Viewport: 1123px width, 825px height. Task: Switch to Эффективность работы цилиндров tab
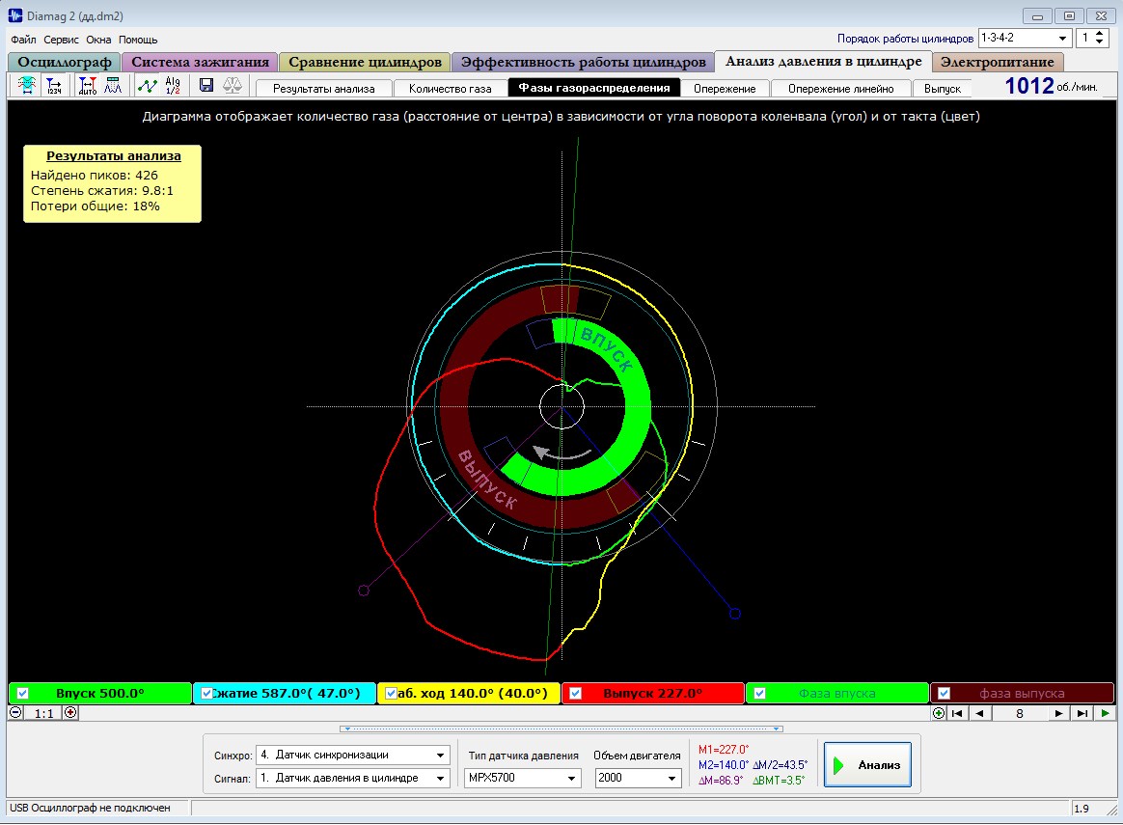click(x=583, y=63)
